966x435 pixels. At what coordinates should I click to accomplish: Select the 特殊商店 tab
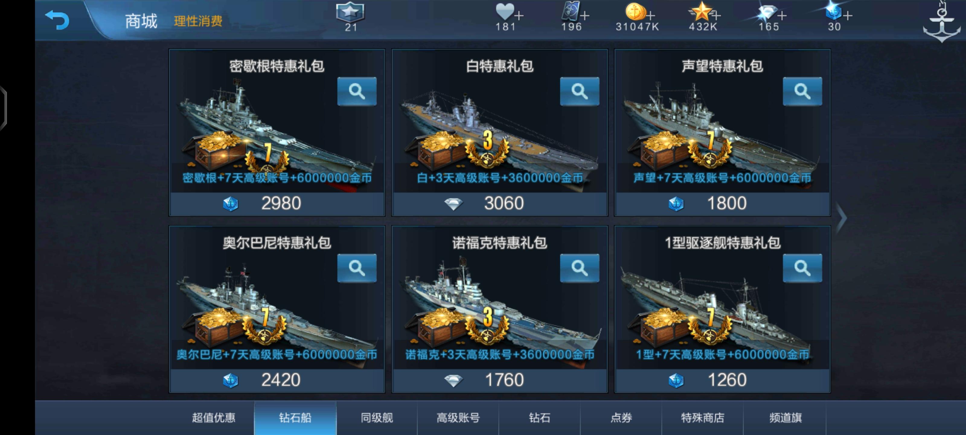[x=702, y=418]
